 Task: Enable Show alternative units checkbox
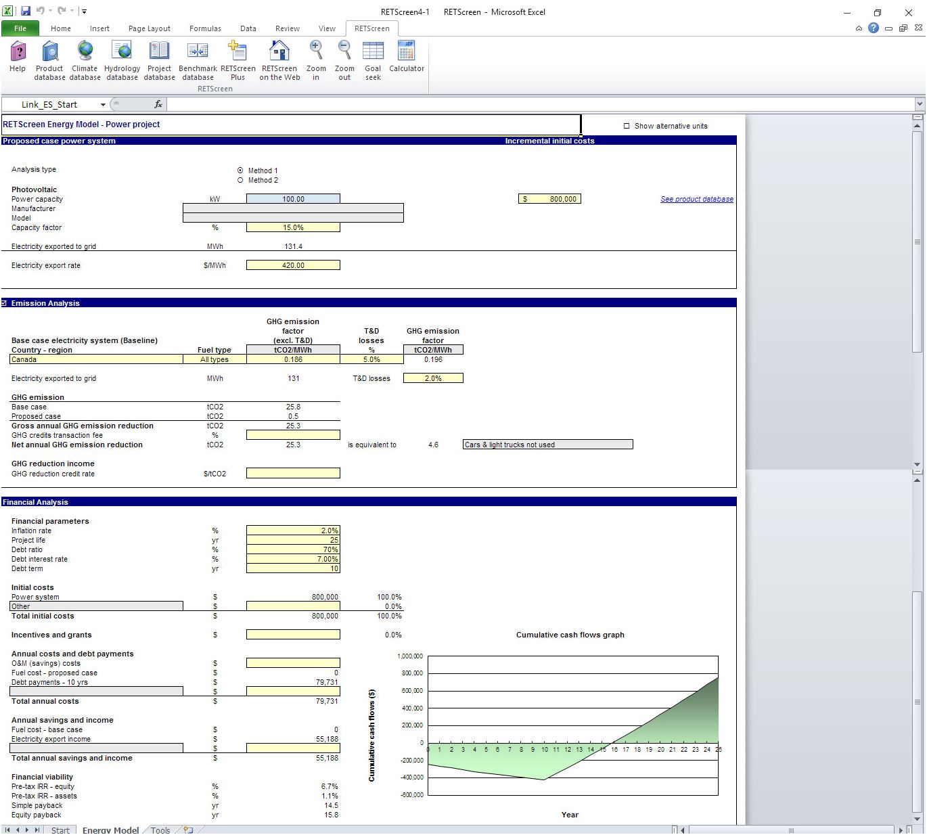627,126
